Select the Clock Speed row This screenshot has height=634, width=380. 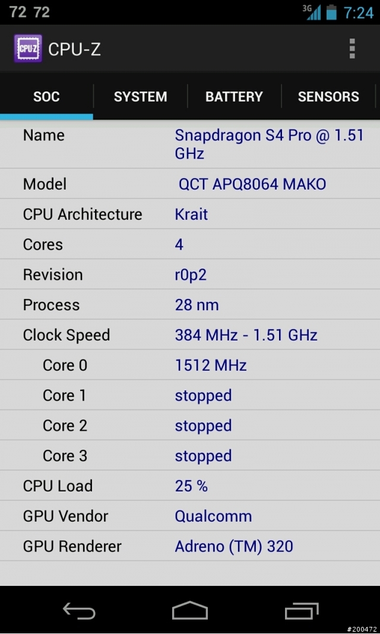pyautogui.click(x=190, y=335)
